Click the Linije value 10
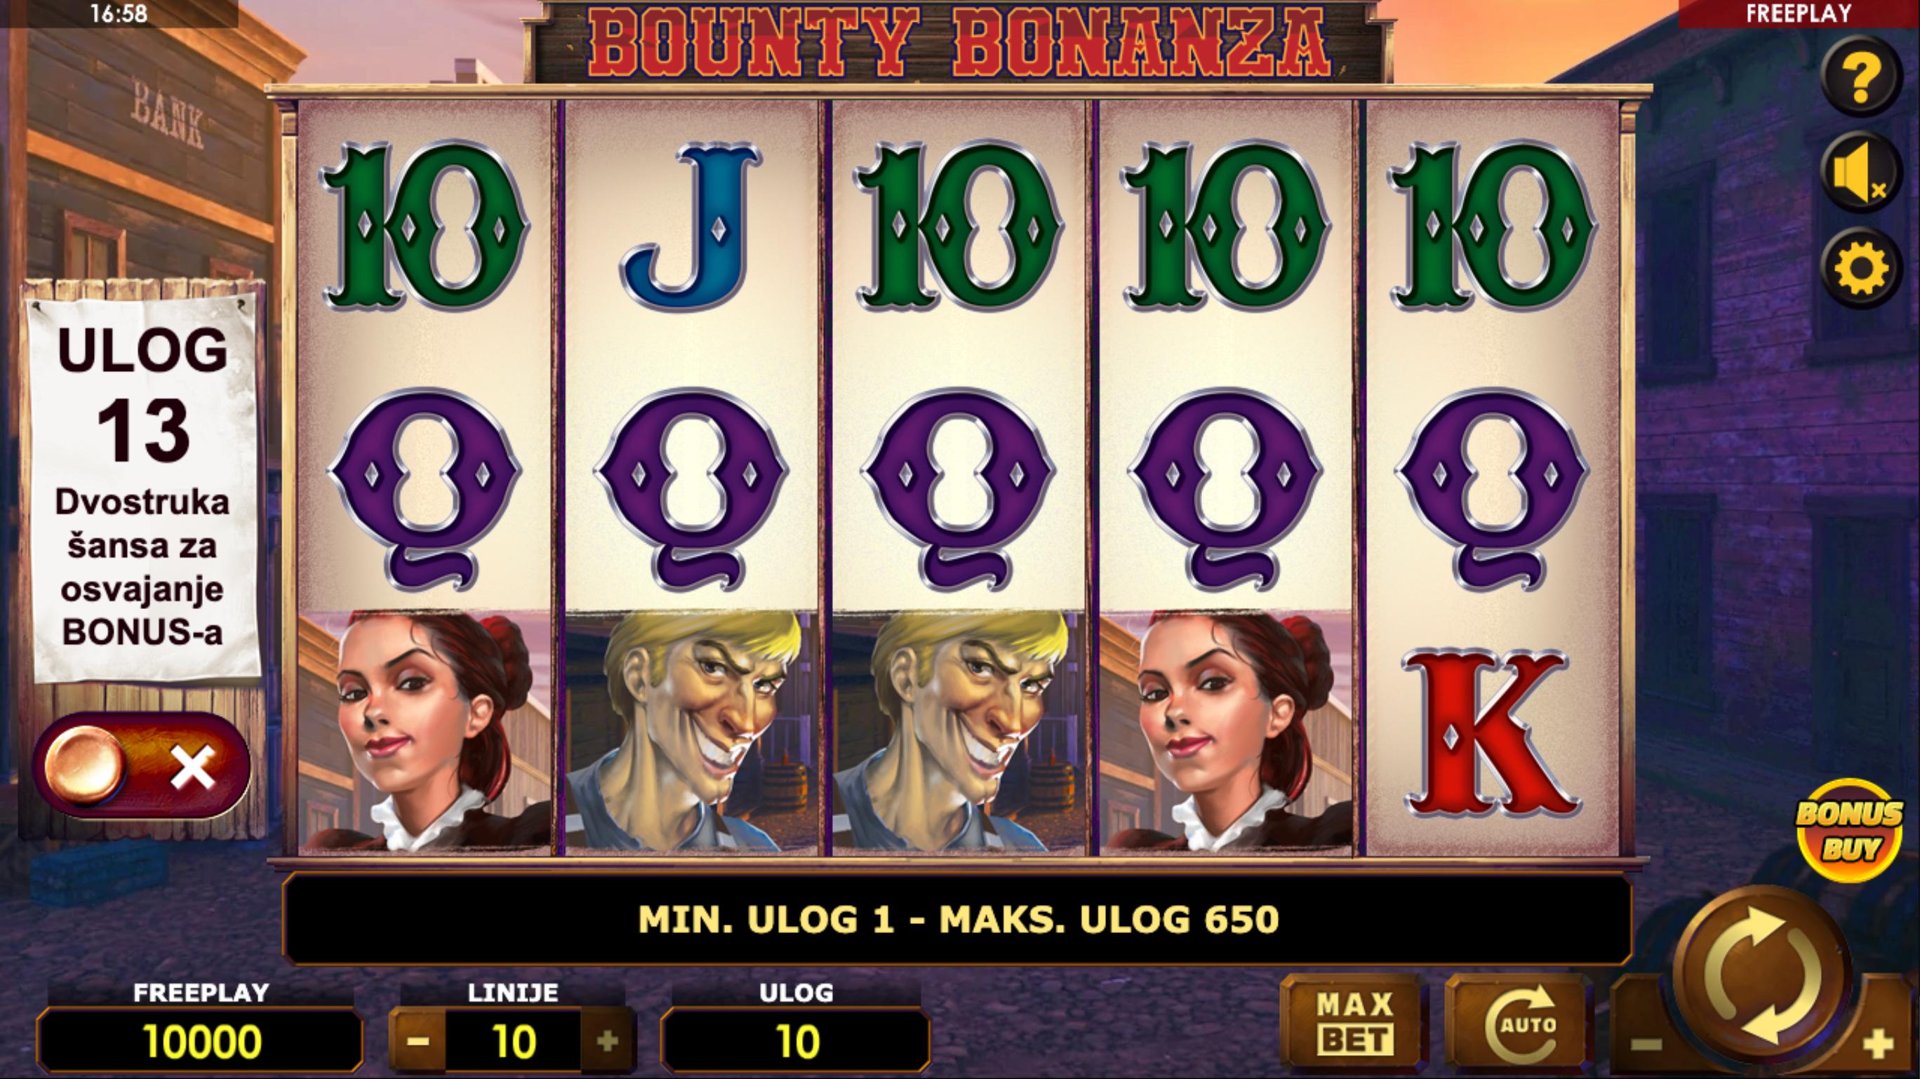 click(513, 1040)
